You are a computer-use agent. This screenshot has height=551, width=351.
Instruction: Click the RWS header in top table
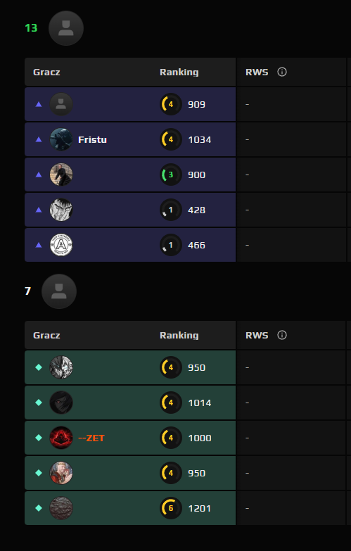[x=257, y=72]
